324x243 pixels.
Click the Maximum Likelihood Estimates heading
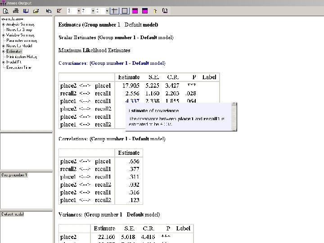pos(94,50)
